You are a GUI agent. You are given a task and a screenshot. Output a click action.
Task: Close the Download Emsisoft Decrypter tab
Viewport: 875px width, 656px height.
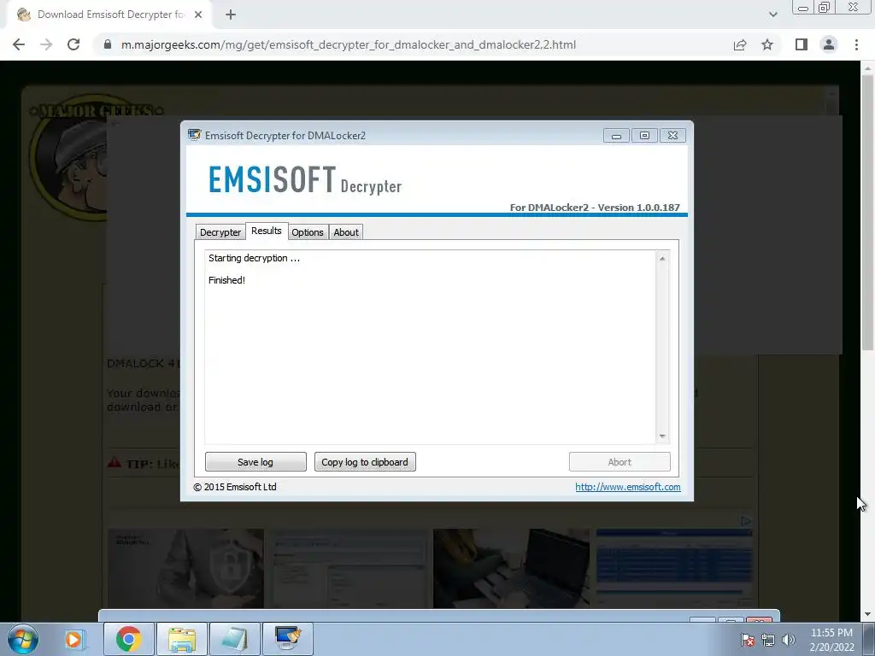click(x=198, y=15)
